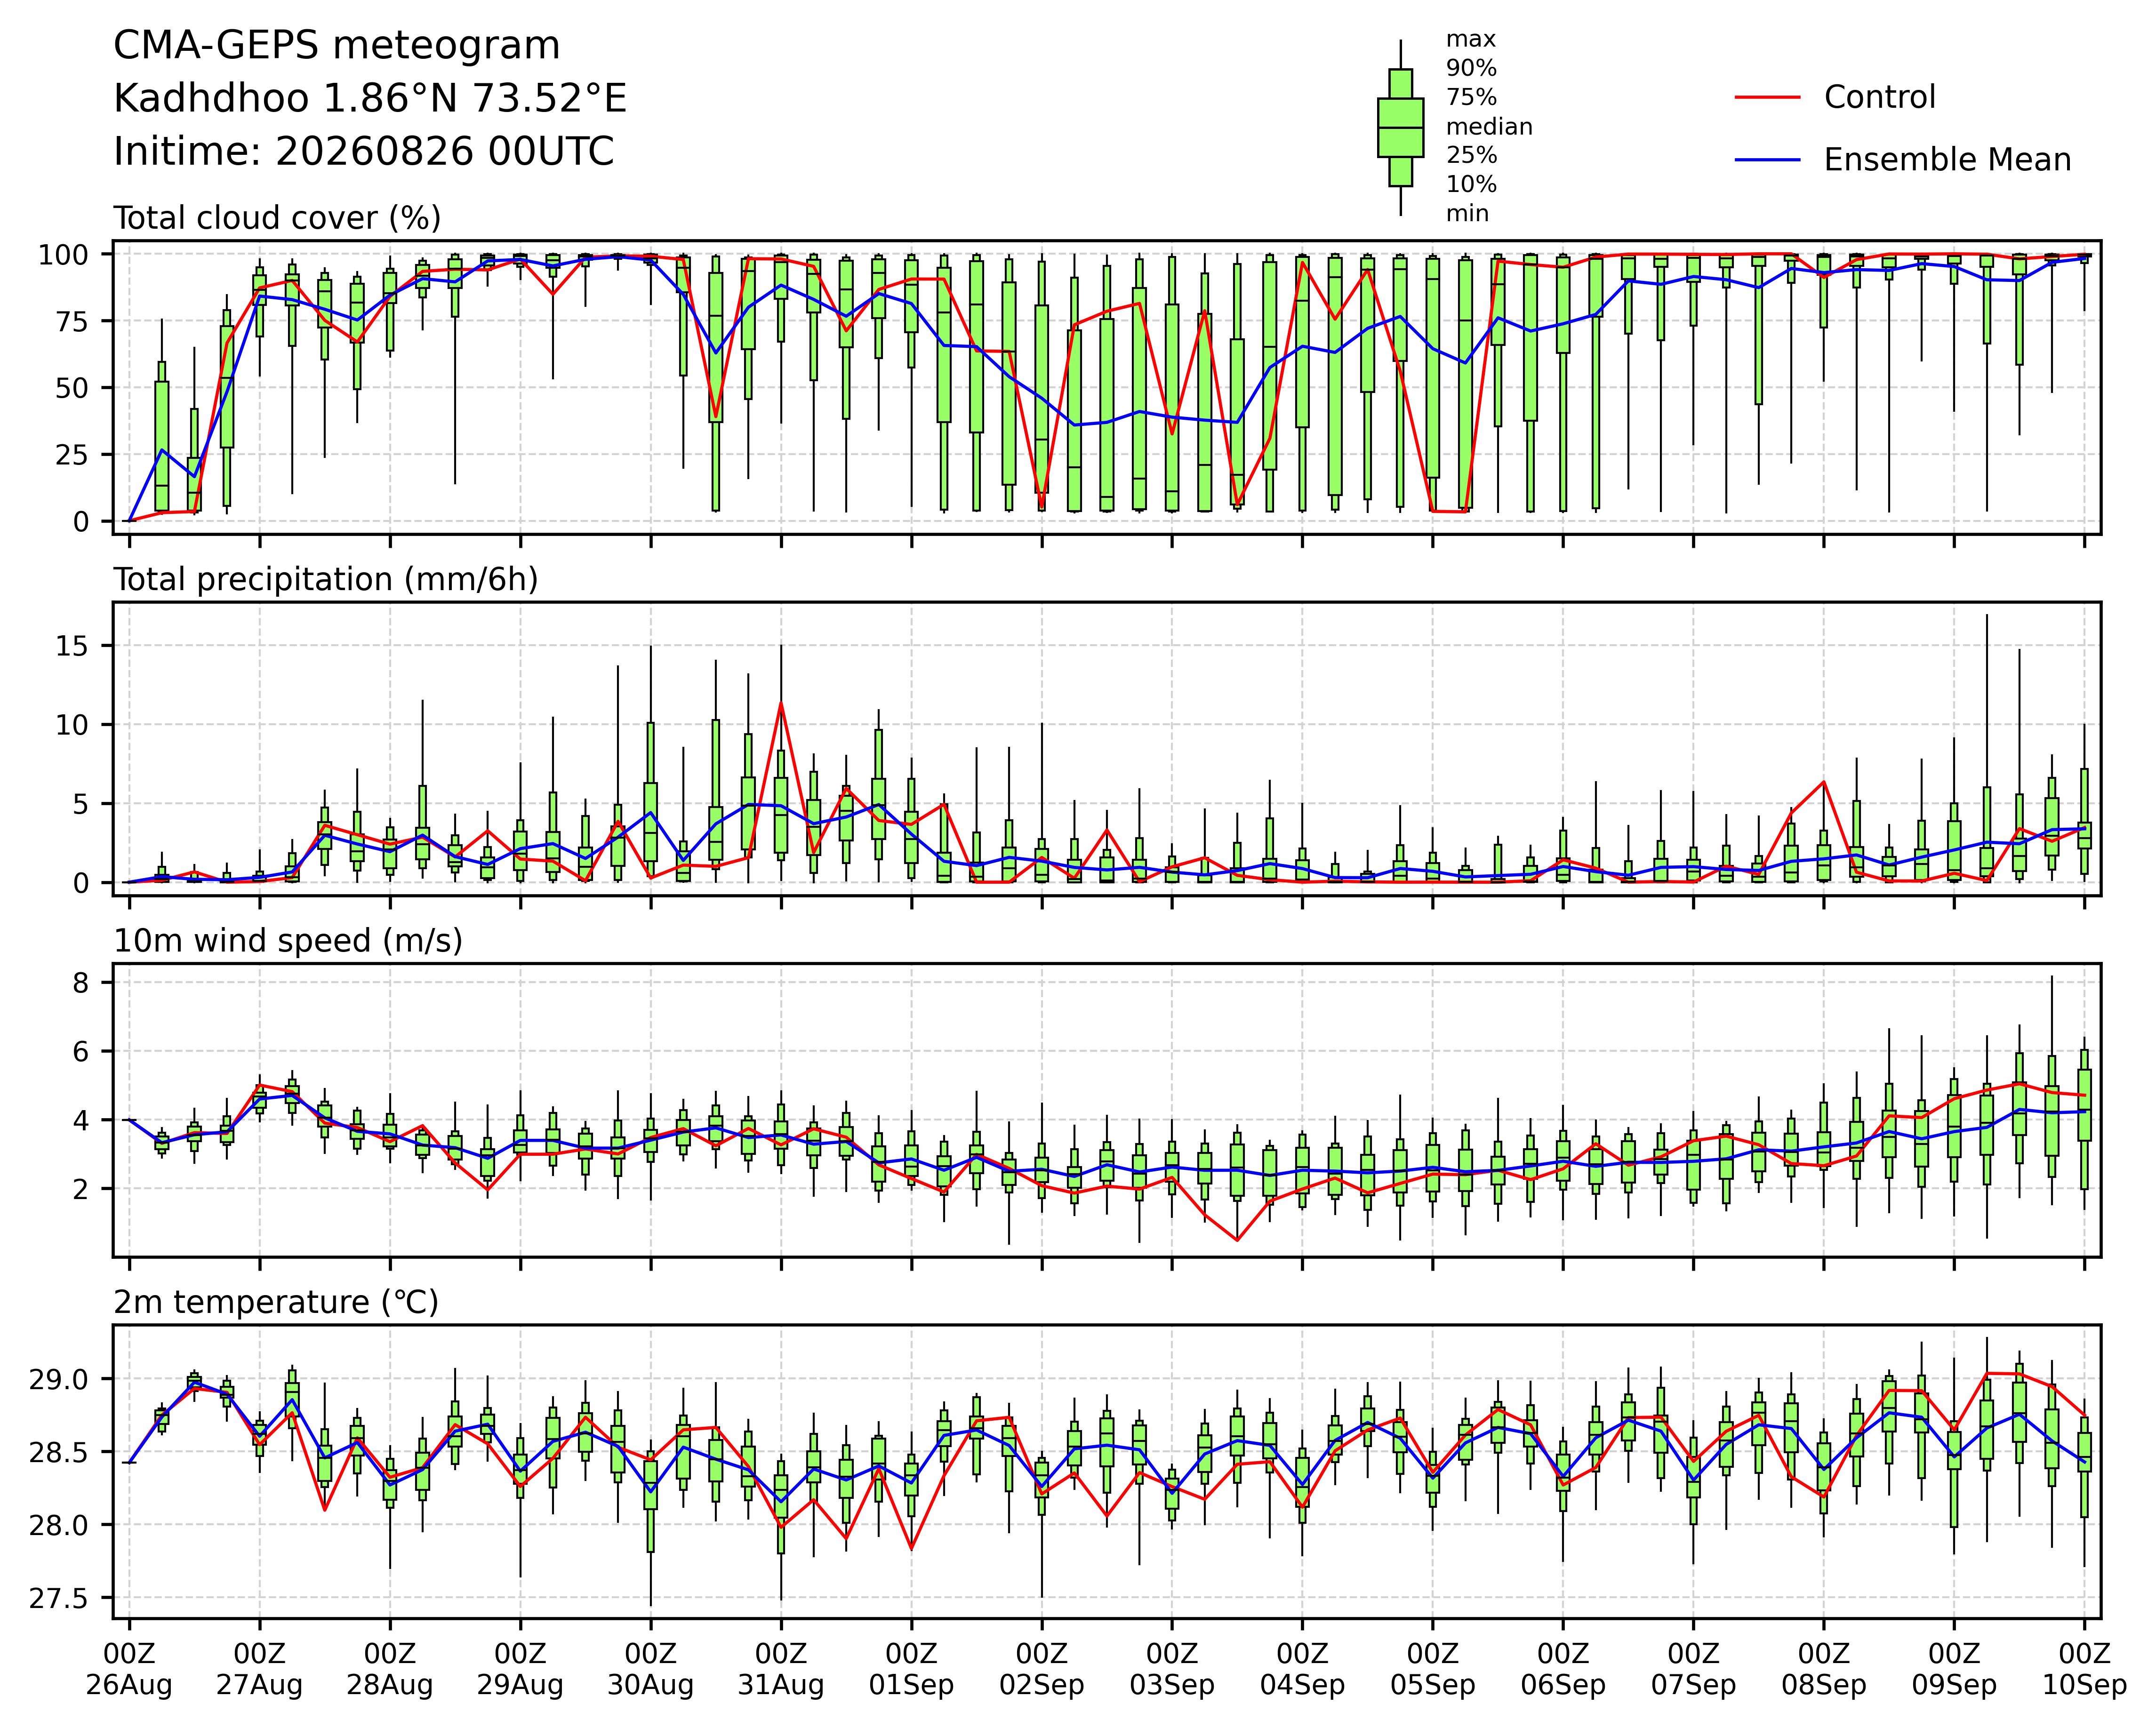Click the 2m temperature panel title

point(276,1302)
